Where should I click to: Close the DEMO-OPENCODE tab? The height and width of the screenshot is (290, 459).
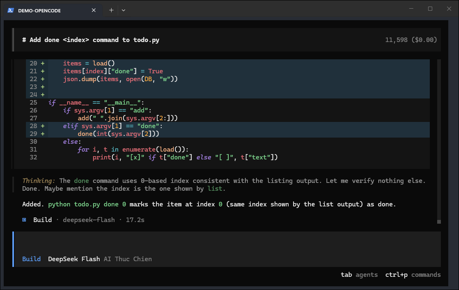(x=94, y=10)
